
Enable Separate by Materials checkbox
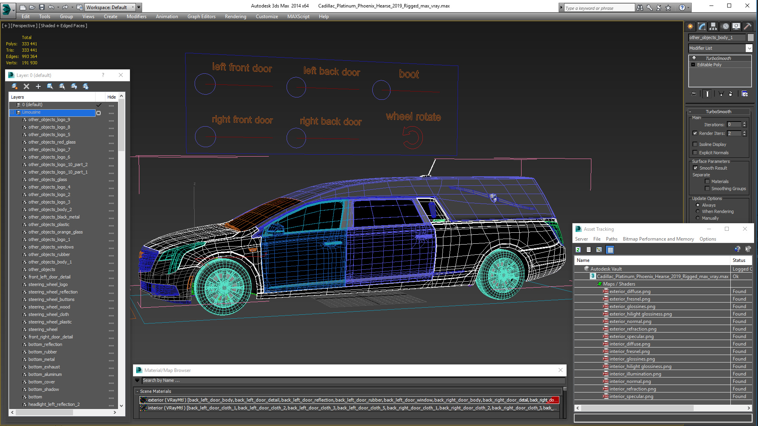click(x=707, y=181)
